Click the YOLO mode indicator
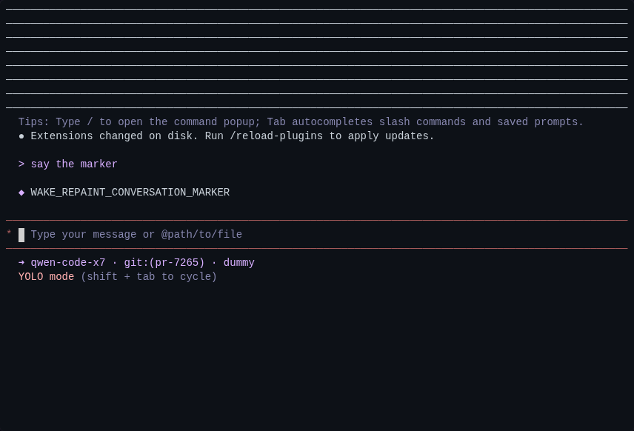The image size is (634, 431). (x=46, y=277)
